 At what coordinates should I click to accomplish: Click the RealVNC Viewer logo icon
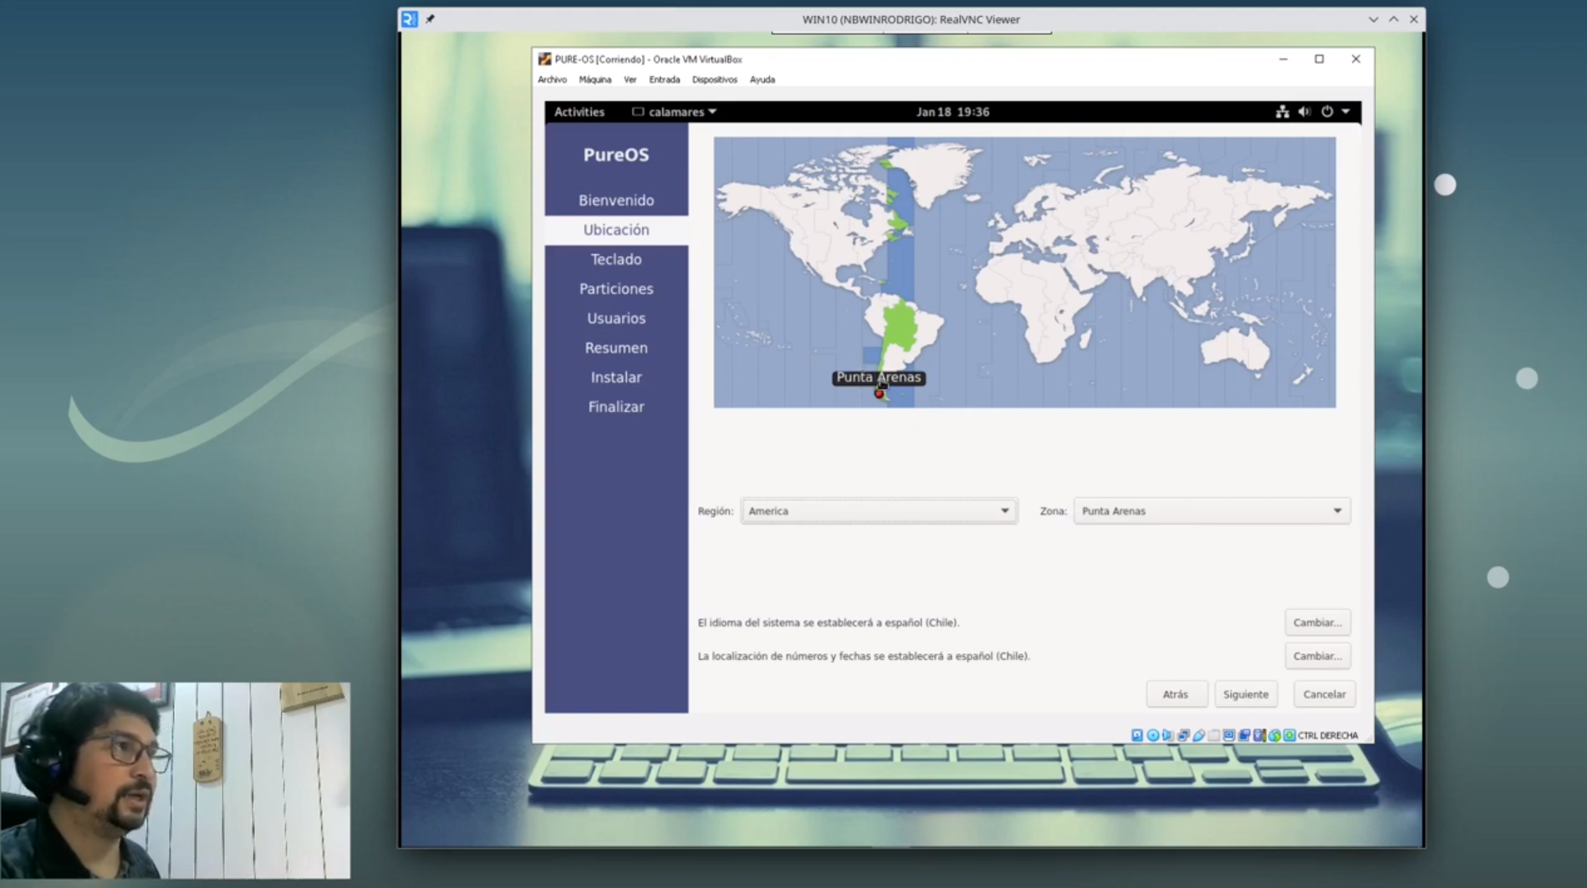coord(409,19)
